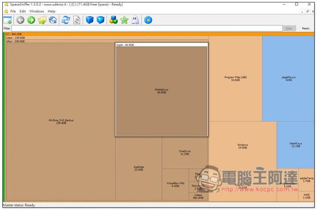This screenshot has height=210, width=317.
Task: Rescan this view with page icon
Action: [76, 20]
